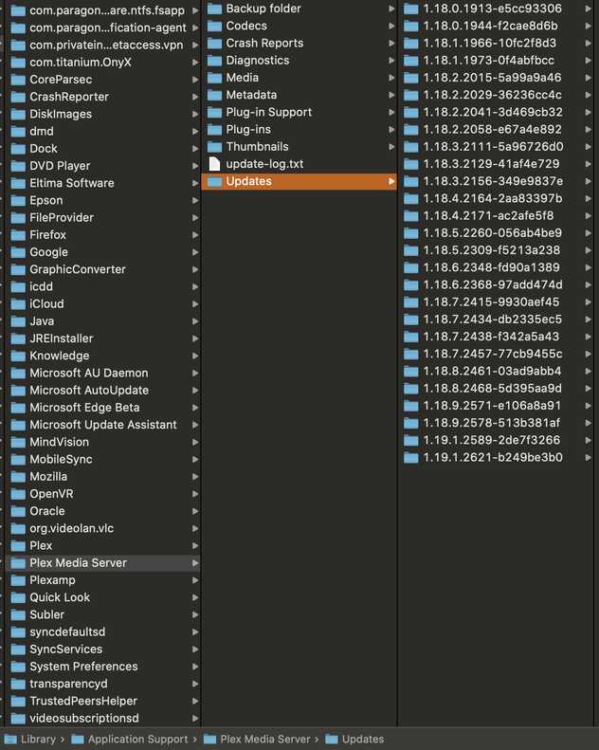599x750 pixels.
Task: Expand arrow beside Plug-in Support
Action: [x=391, y=113]
